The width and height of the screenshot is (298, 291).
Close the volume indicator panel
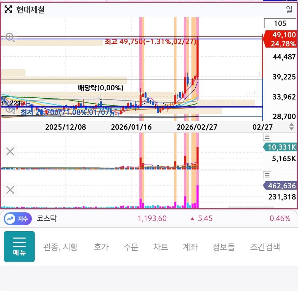[10, 151]
